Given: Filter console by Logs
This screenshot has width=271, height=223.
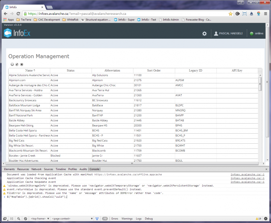Looking at the screenshot, I should pyautogui.click(x=139, y=219).
